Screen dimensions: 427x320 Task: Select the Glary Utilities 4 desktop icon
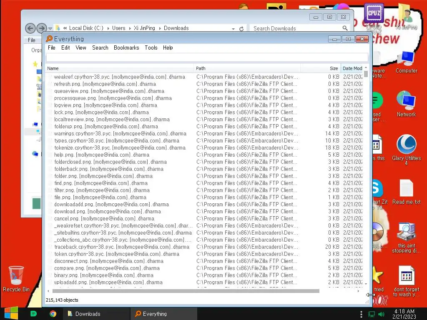(406, 149)
